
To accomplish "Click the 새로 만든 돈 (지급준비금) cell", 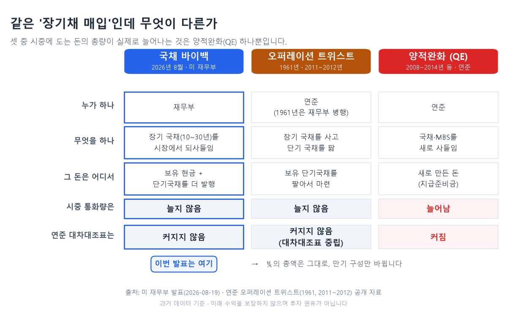I will (438, 179).
